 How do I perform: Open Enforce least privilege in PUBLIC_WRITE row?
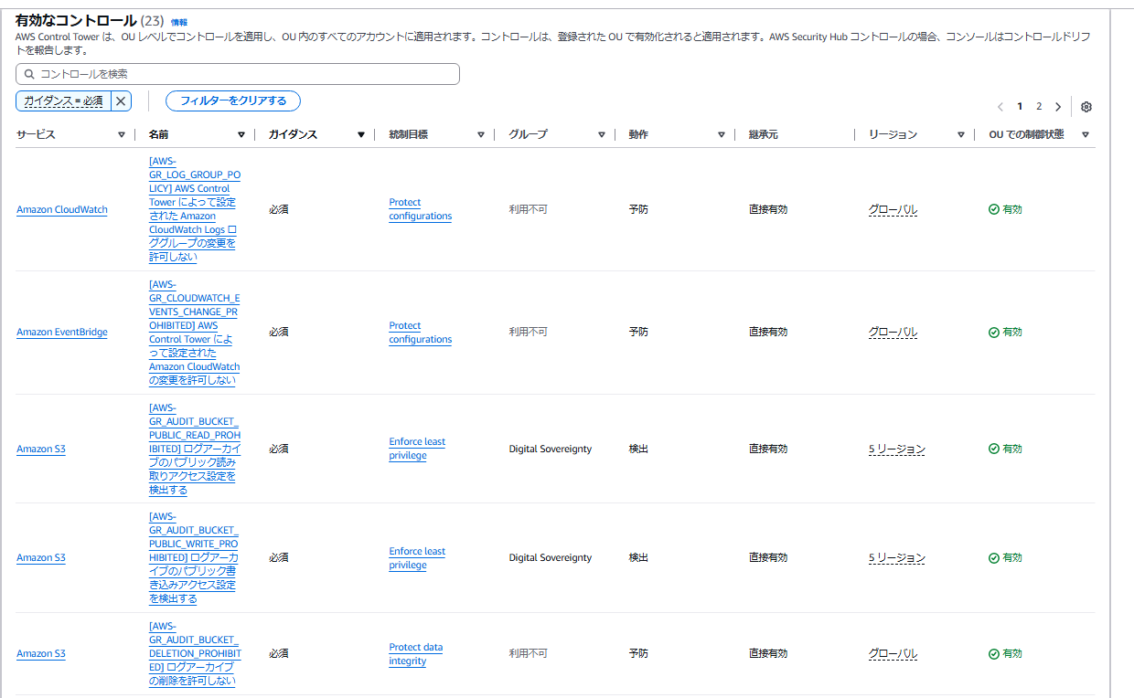(417, 558)
